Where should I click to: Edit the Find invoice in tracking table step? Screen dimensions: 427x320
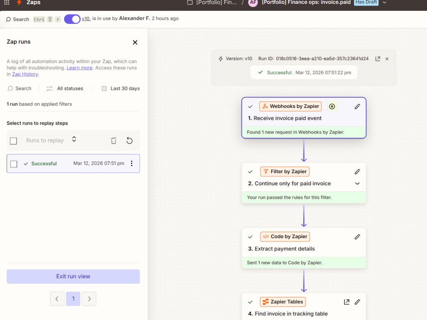tap(357, 302)
